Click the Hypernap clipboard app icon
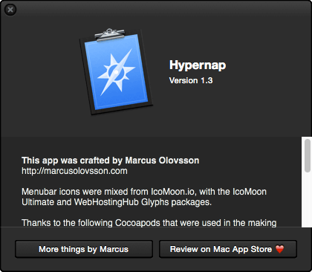 (116, 72)
